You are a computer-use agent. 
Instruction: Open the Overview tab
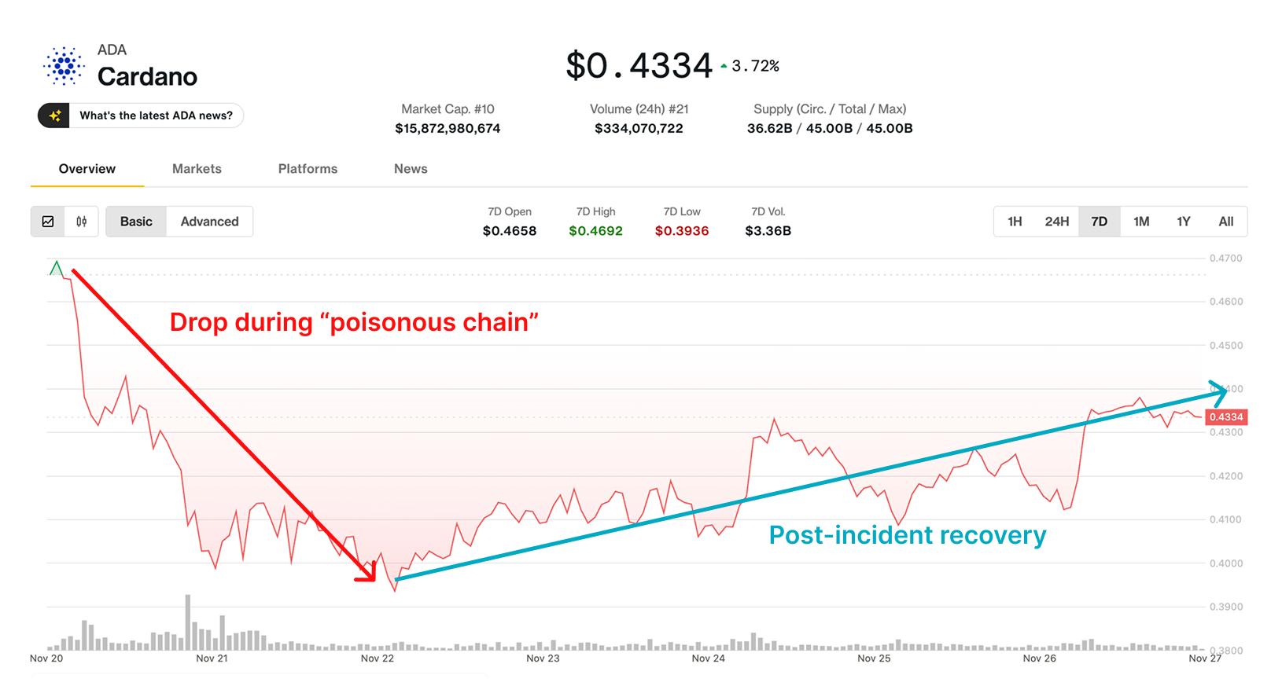87,169
